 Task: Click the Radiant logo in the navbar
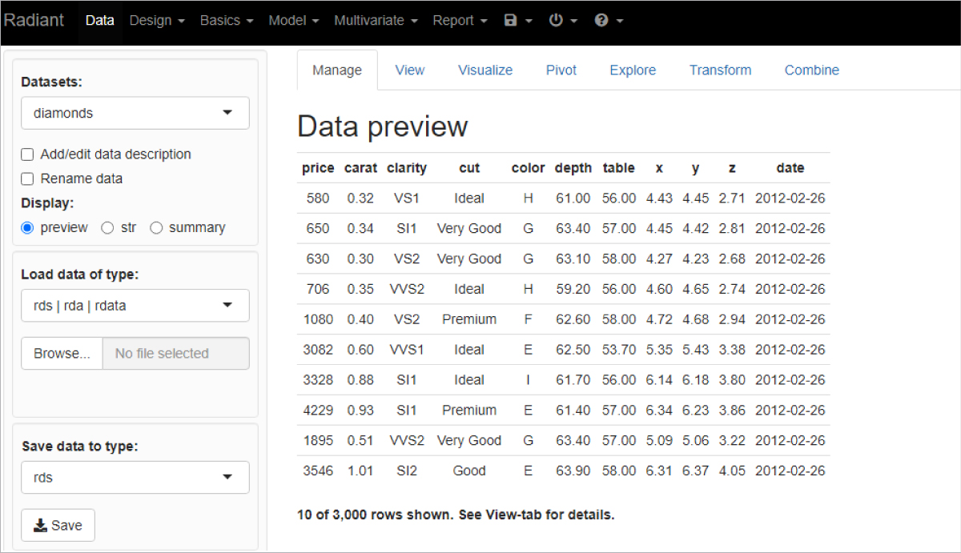click(x=34, y=20)
